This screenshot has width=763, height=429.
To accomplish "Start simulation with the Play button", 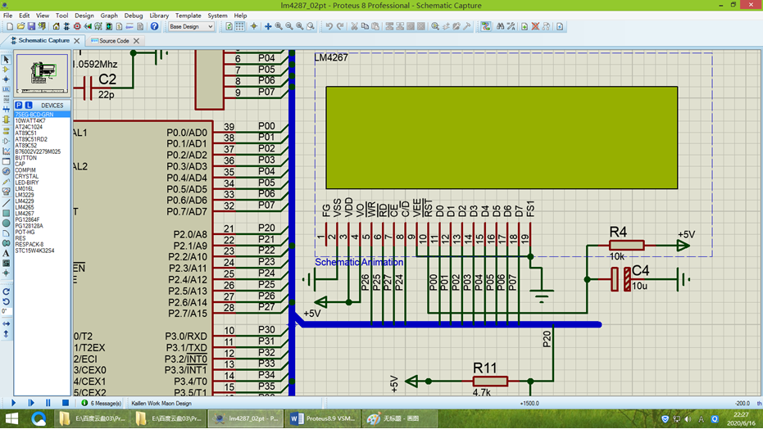I will (13, 403).
